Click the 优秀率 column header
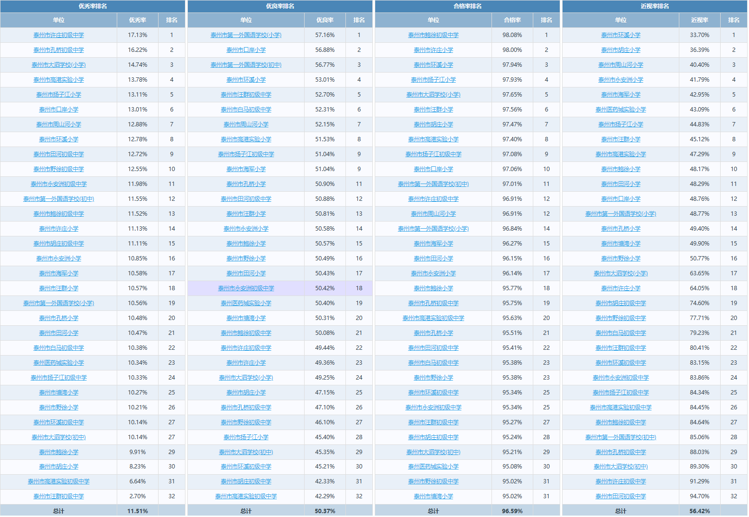The image size is (749, 517). point(137,20)
